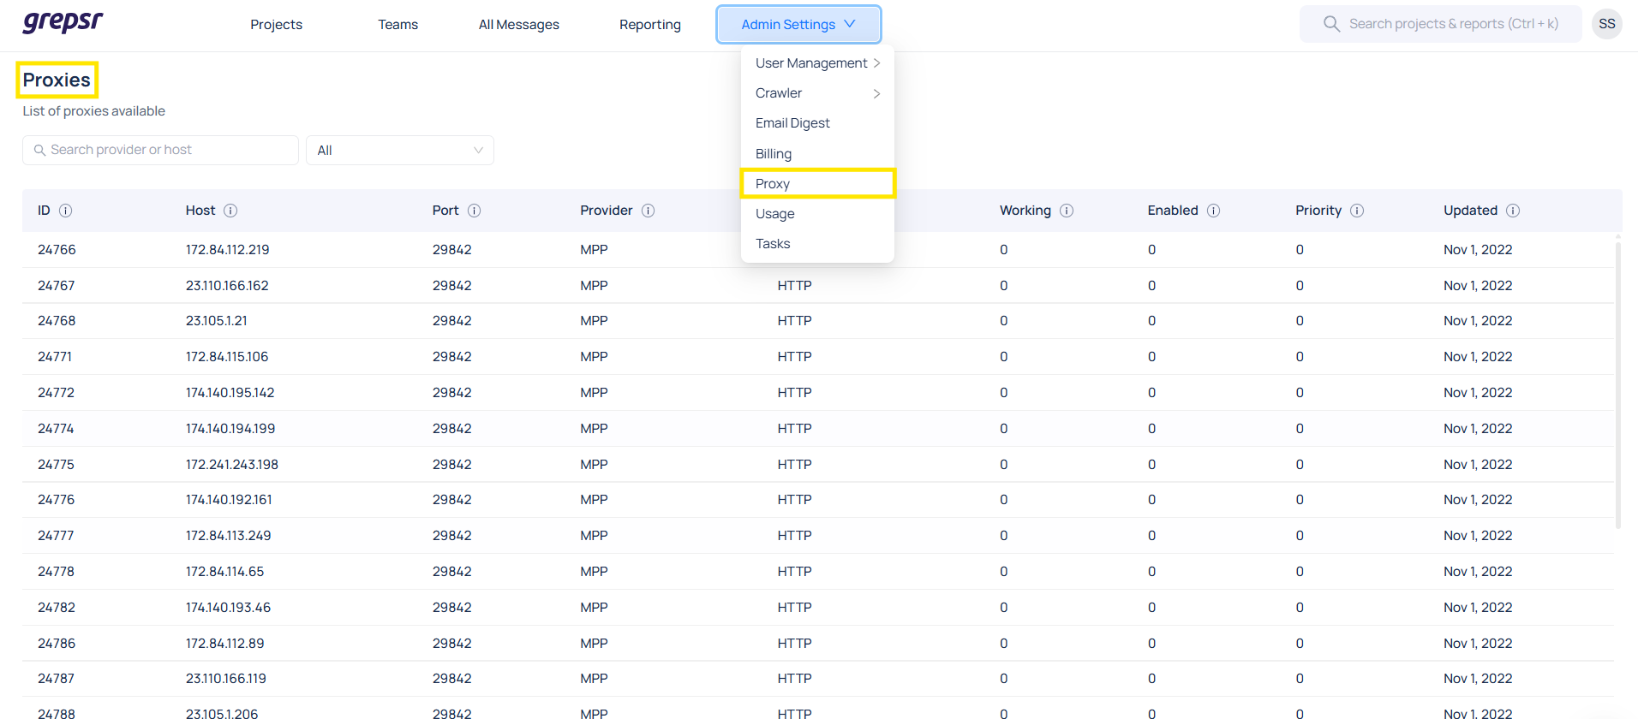
Task: Select host 172.84.112.89
Action: point(225,644)
